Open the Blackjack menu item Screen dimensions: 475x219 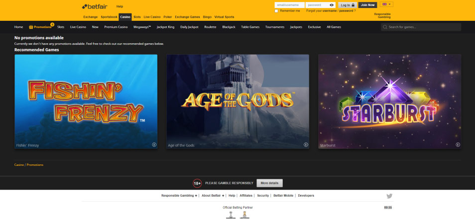click(x=229, y=27)
